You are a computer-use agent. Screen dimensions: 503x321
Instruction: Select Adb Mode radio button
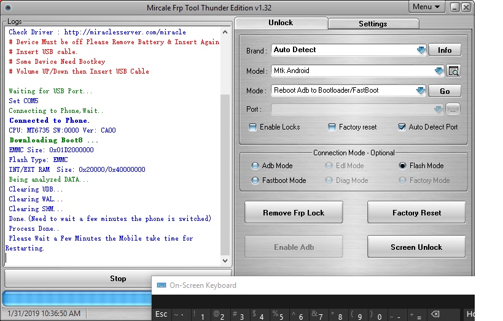(x=255, y=166)
